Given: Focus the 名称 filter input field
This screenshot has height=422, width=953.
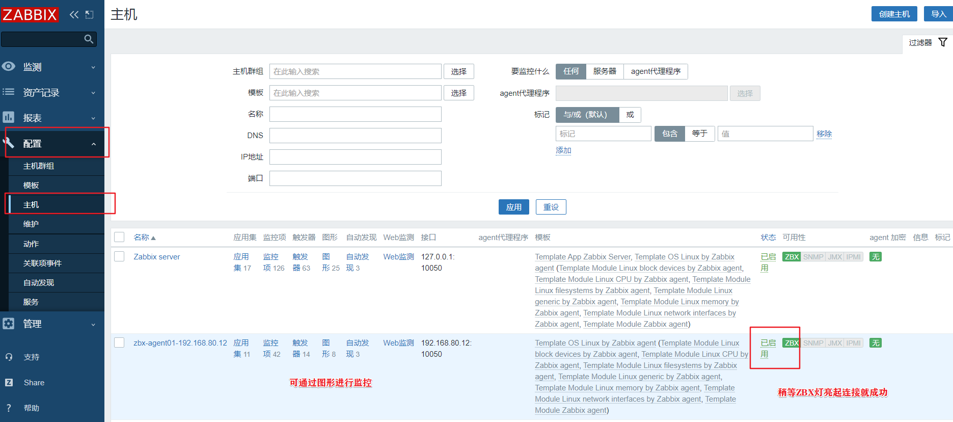Looking at the screenshot, I should pyautogui.click(x=356, y=114).
